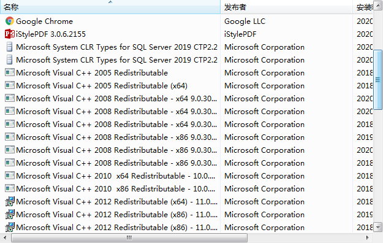Click Microsoft Corporation in the 2010 x86 row
The image size is (383, 243).
tap(264, 188)
